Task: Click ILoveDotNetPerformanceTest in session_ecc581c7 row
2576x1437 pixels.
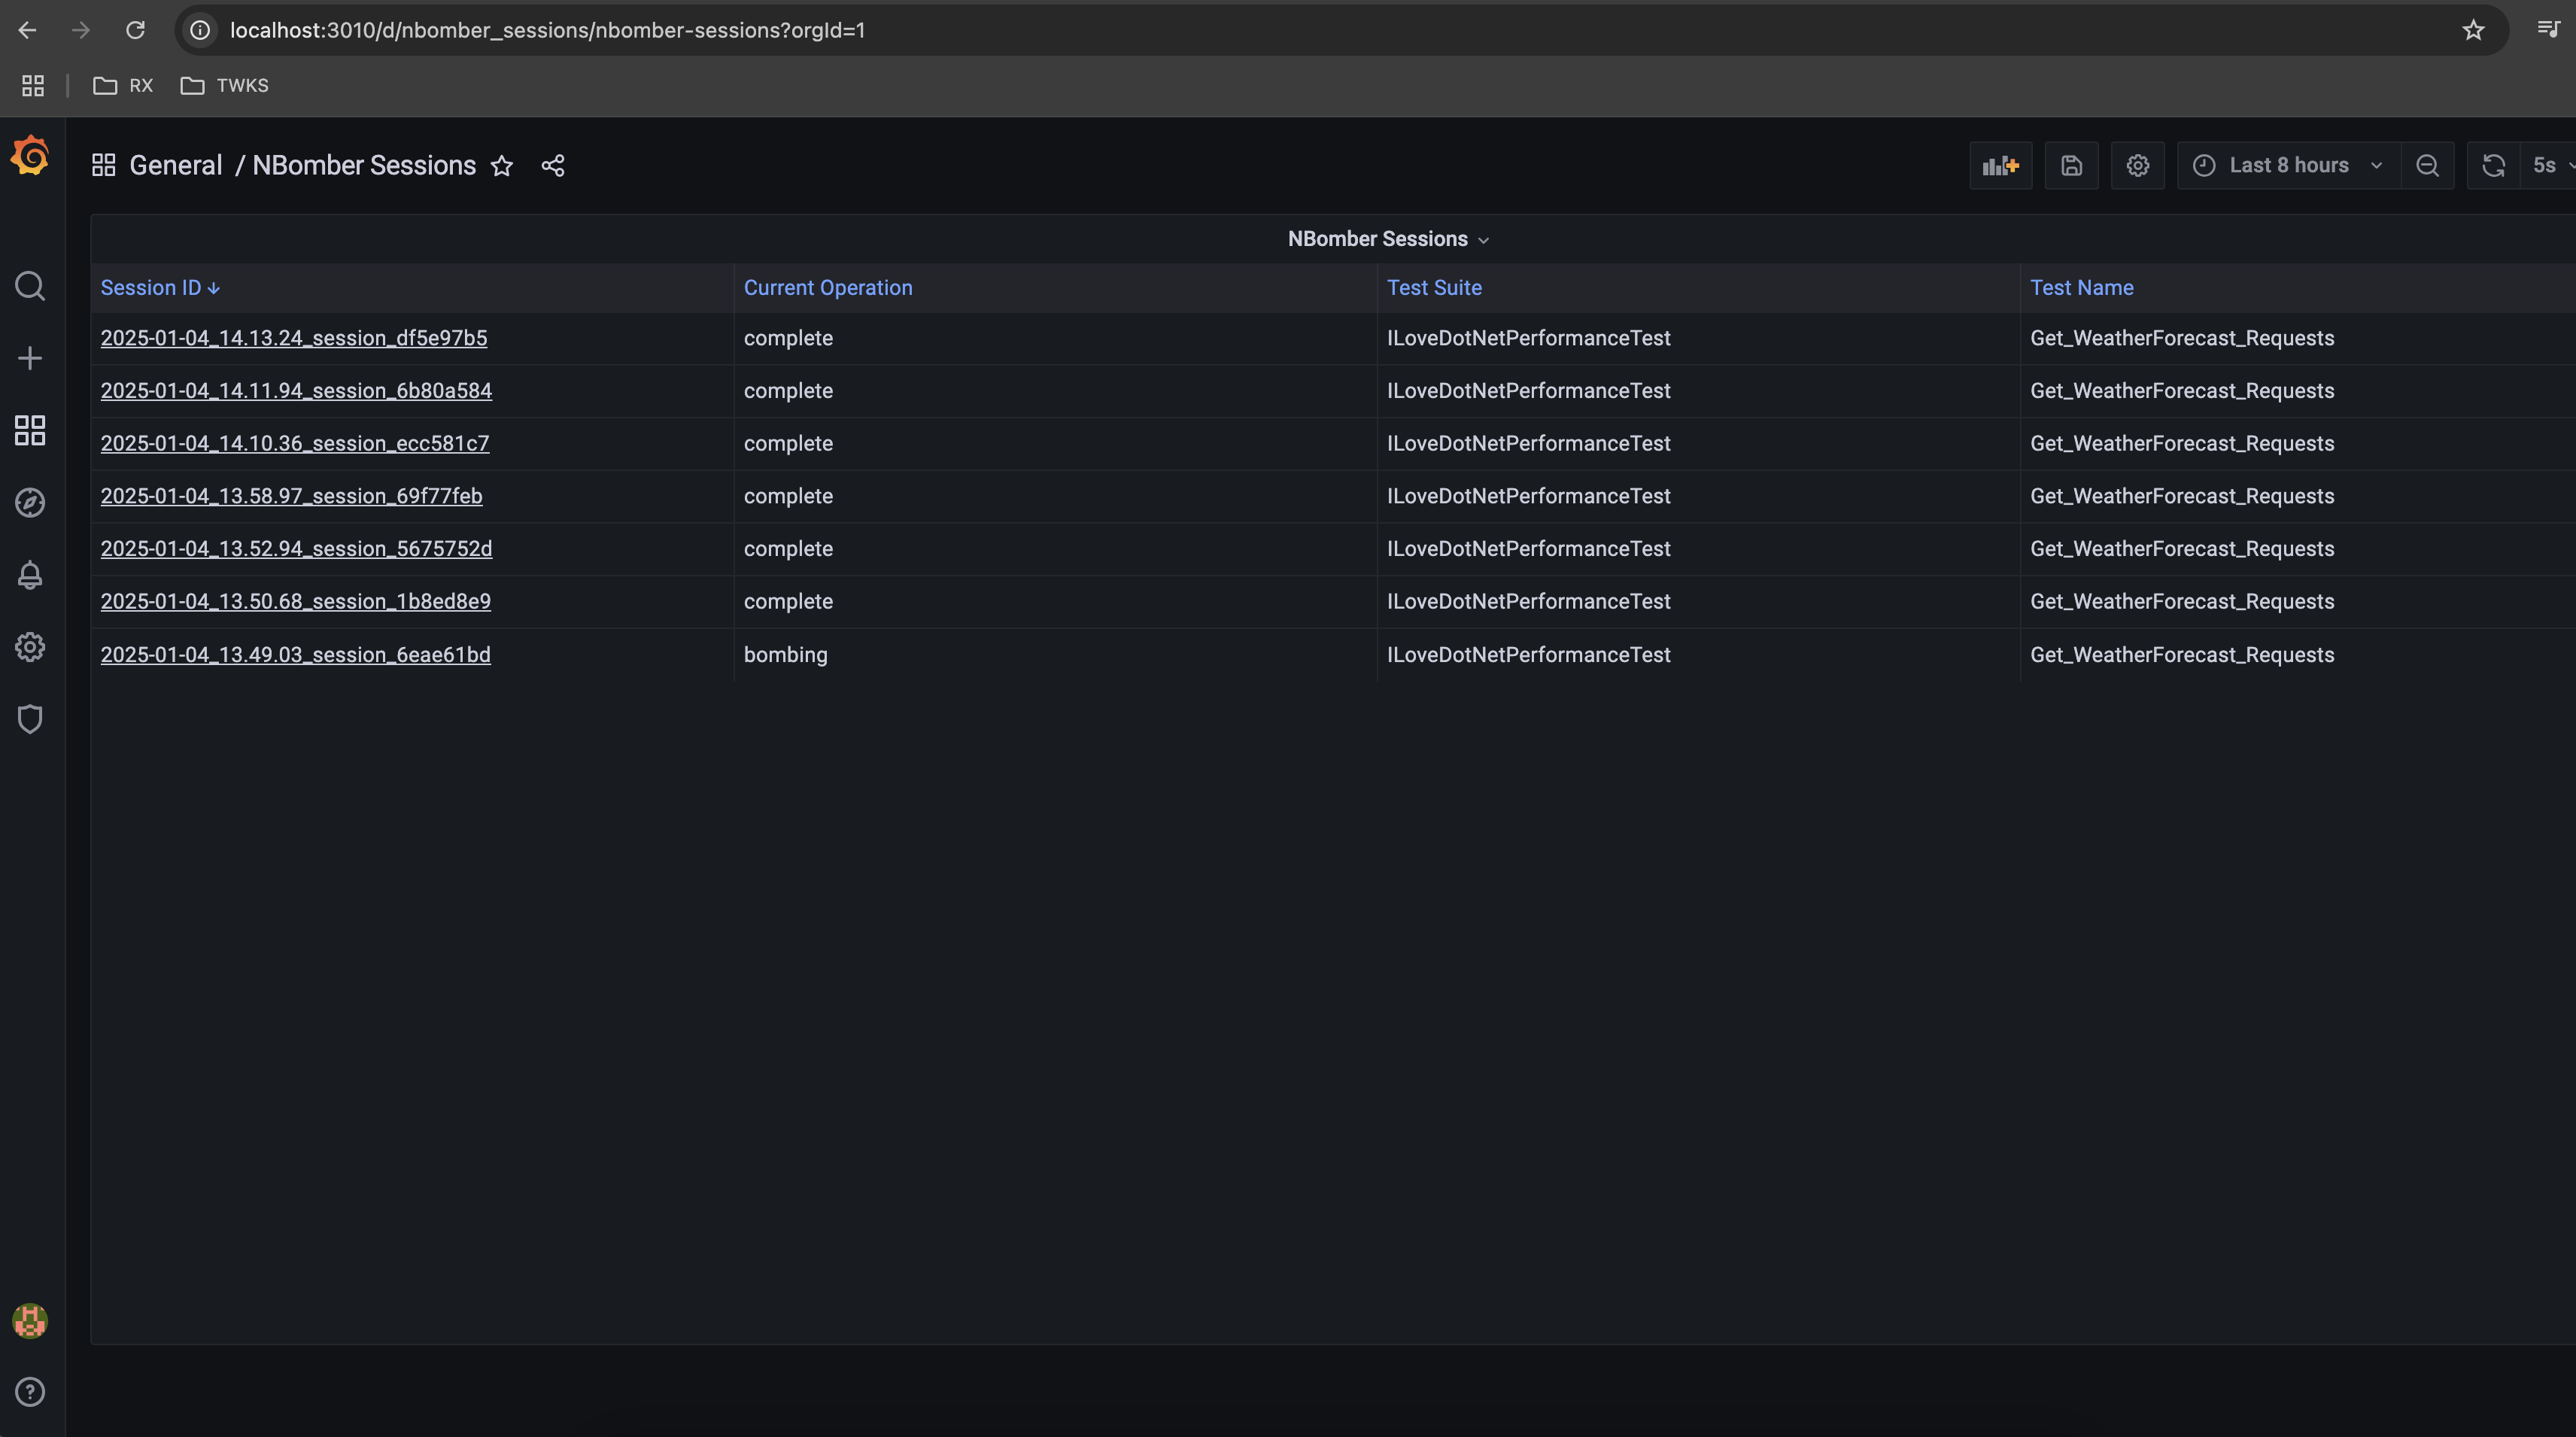Action: (1528, 444)
